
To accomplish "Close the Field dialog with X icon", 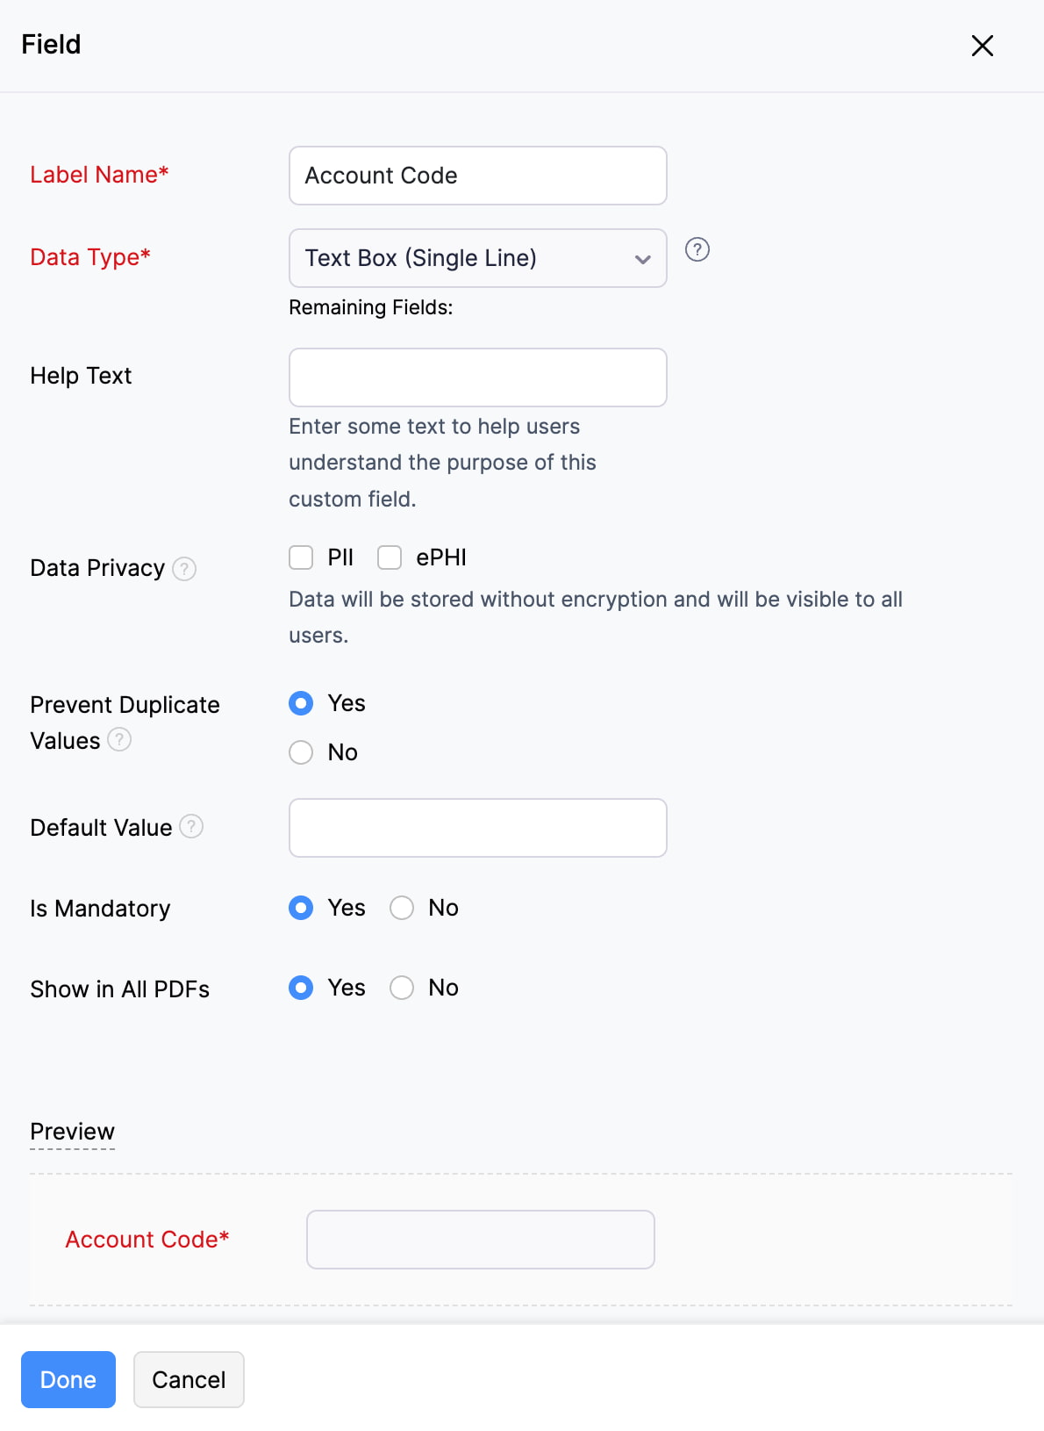I will coord(983,46).
